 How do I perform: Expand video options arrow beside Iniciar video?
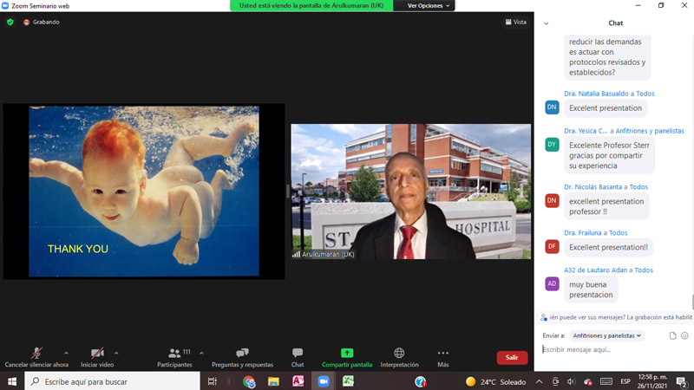pyautogui.click(x=116, y=353)
